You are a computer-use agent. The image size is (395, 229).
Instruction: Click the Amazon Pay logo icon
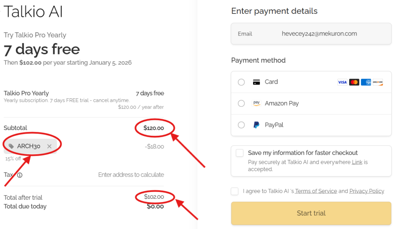(x=256, y=103)
